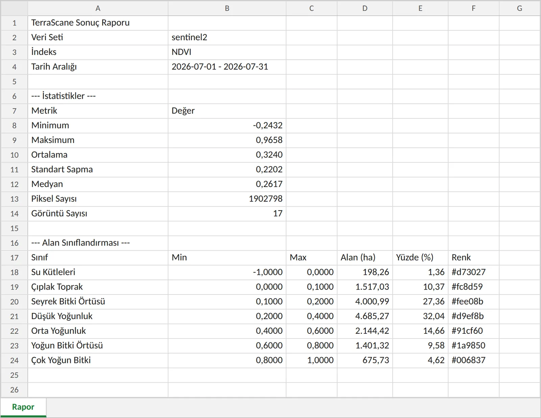Viewport: 541px width, 418px height.
Task: Select date range cell '2026-07-01 - 2026-07-31'
Action: click(227, 67)
